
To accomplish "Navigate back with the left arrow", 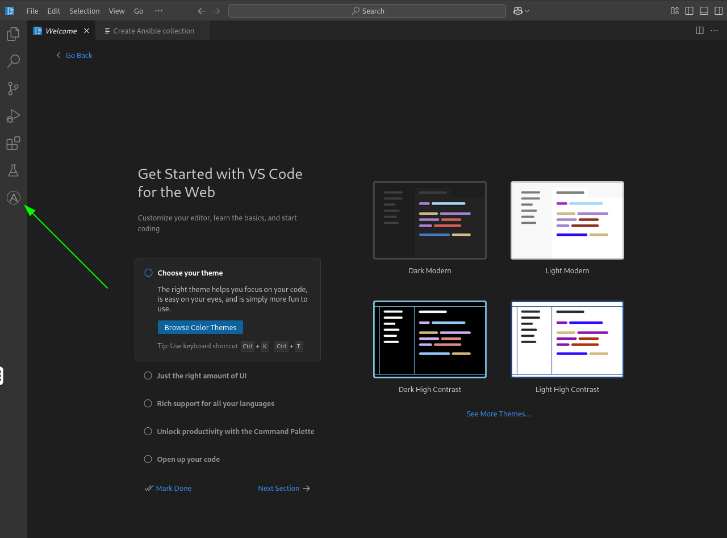I will pos(202,11).
